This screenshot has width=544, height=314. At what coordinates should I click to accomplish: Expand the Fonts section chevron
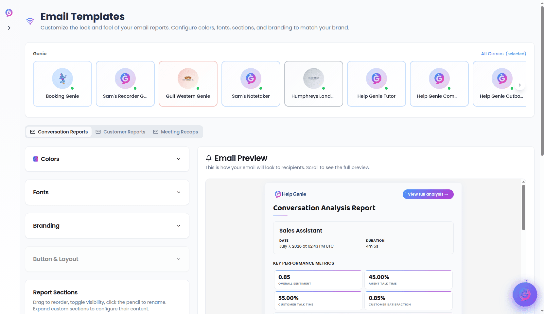[179, 192]
